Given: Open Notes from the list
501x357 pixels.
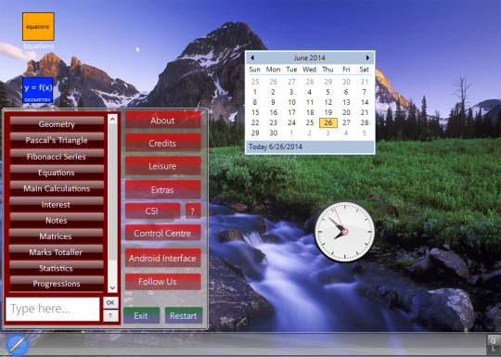Looking at the screenshot, I should point(57,220).
